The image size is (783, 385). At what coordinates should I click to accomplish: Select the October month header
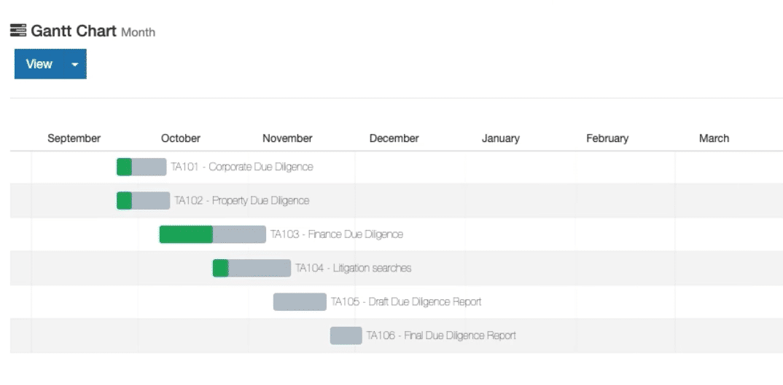[180, 138]
